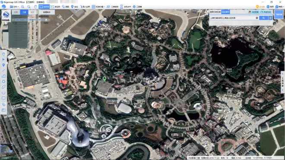
Task: Click the arrow pointer selection tool
Action: pos(3,60)
